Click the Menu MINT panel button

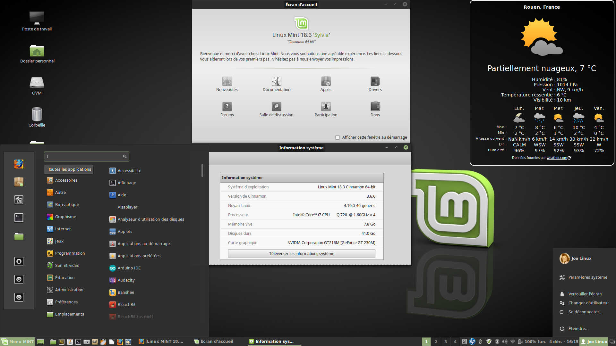18,342
